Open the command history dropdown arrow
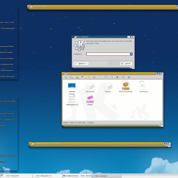Viewport: 178px width, 178px height. click(x=131, y=54)
